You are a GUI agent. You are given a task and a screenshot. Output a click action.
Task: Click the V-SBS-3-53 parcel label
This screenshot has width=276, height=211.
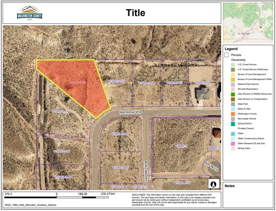(116, 81)
